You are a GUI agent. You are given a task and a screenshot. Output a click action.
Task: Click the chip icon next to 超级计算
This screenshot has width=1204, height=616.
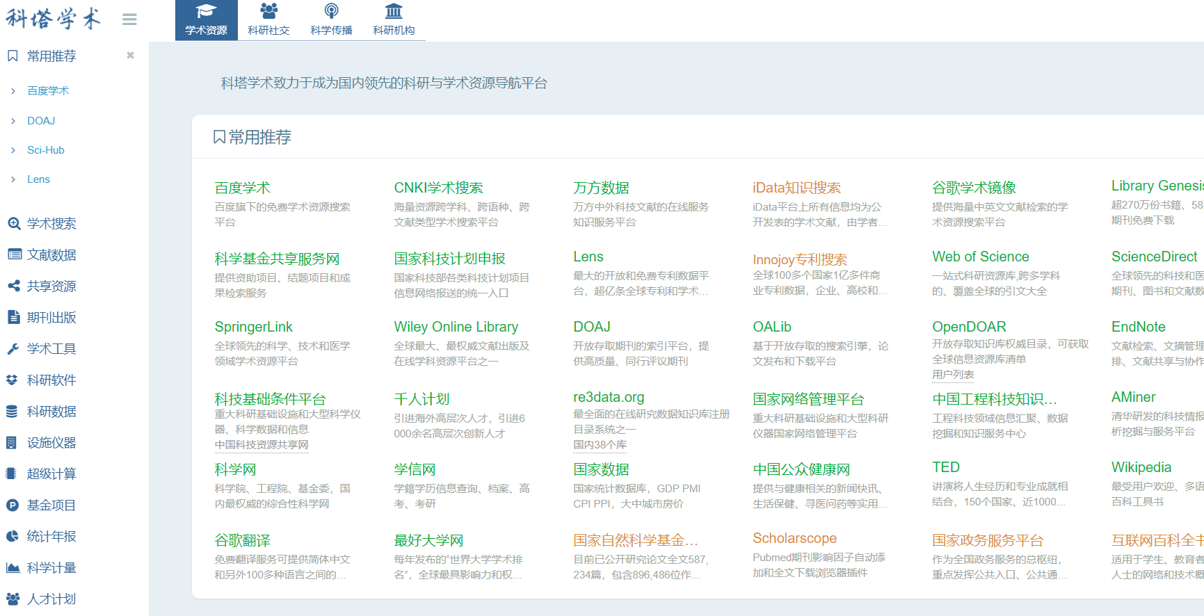pyautogui.click(x=11, y=473)
